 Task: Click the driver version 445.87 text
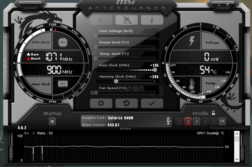tap(114, 125)
